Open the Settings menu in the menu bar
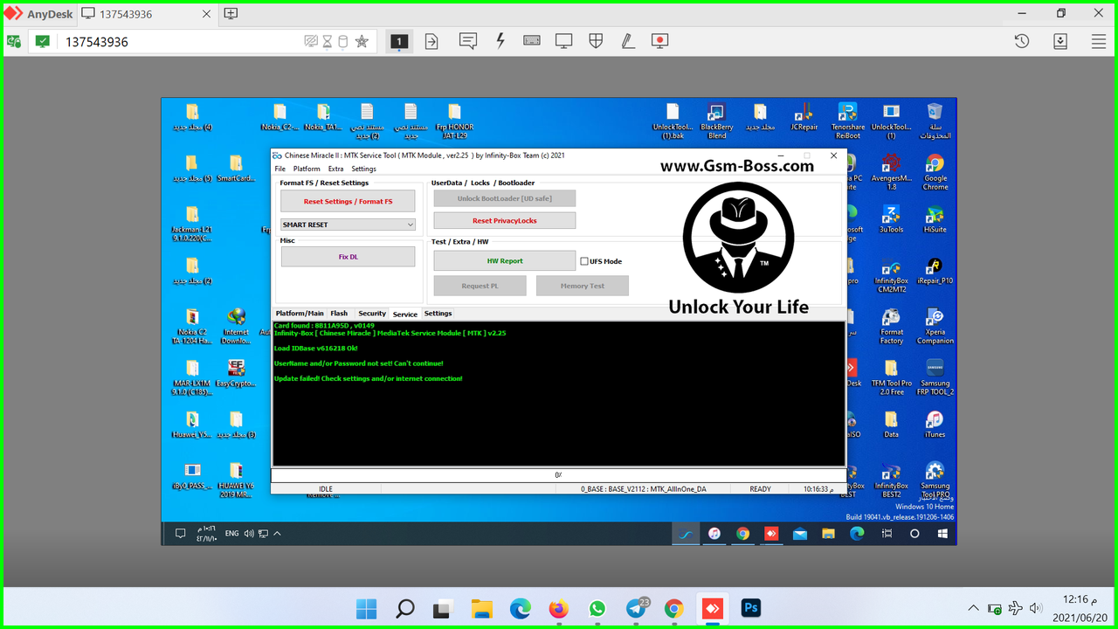The image size is (1118, 629). point(363,169)
